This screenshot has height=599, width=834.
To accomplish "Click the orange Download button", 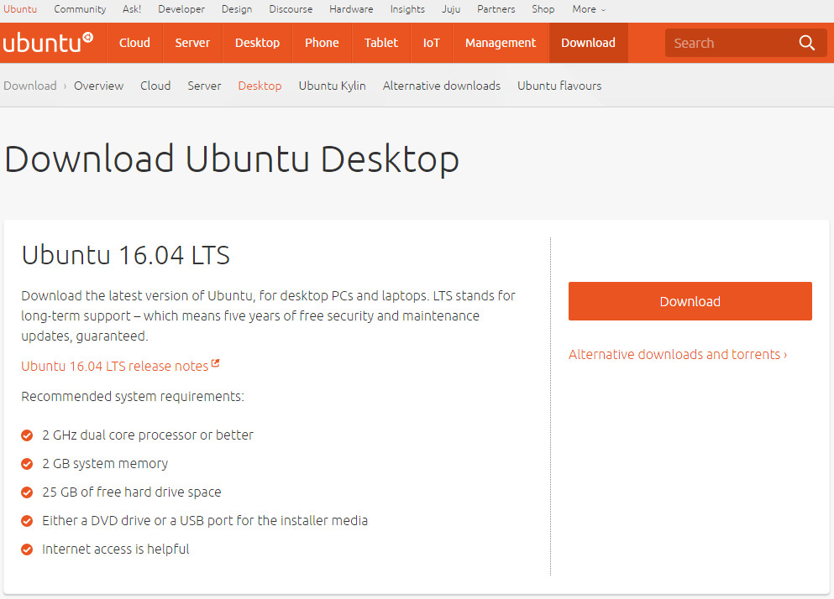I will tap(690, 301).
